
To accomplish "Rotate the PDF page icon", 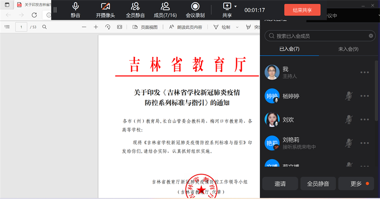I will (108, 27).
